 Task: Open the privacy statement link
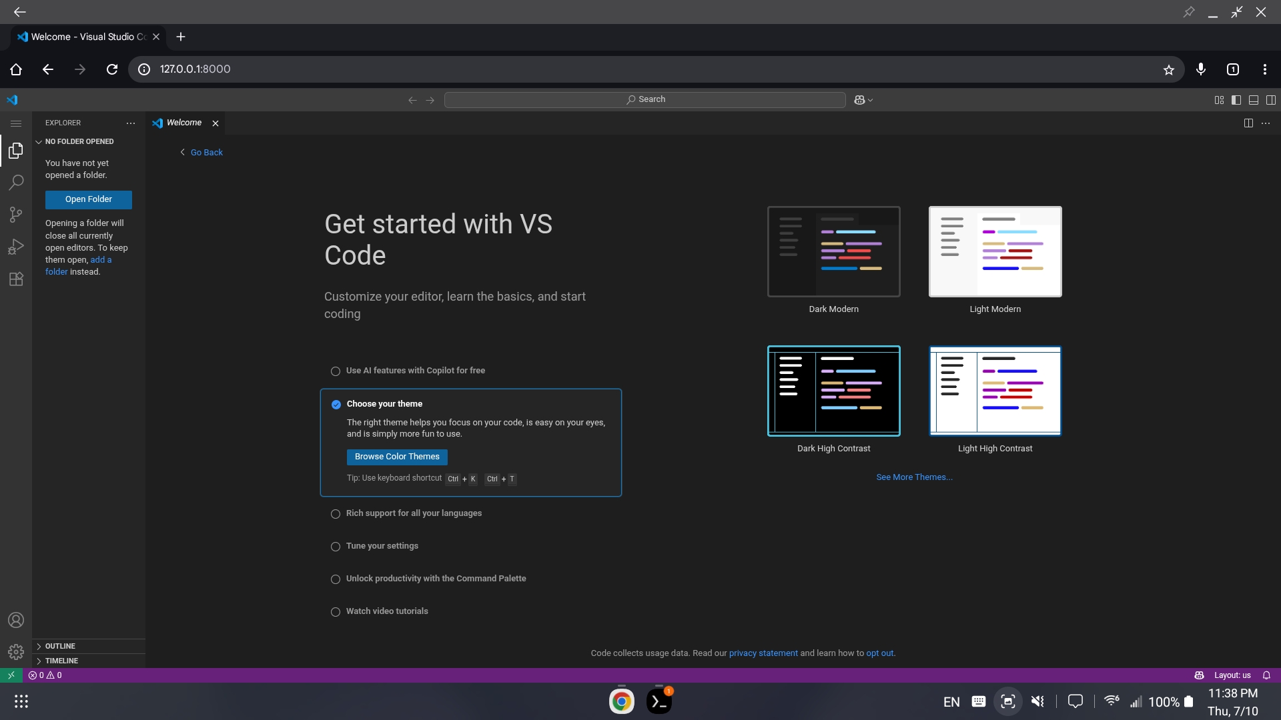click(763, 653)
